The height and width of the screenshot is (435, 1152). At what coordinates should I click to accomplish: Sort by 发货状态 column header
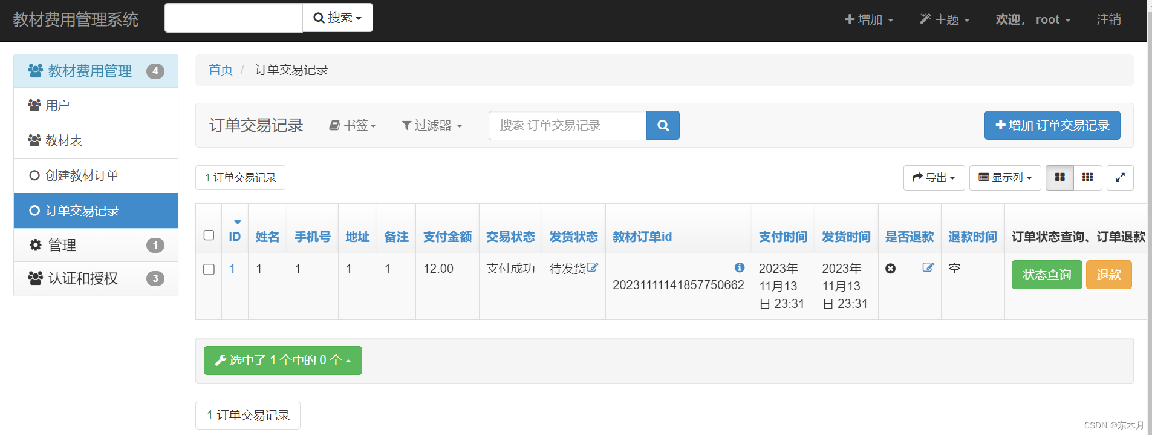pos(573,237)
